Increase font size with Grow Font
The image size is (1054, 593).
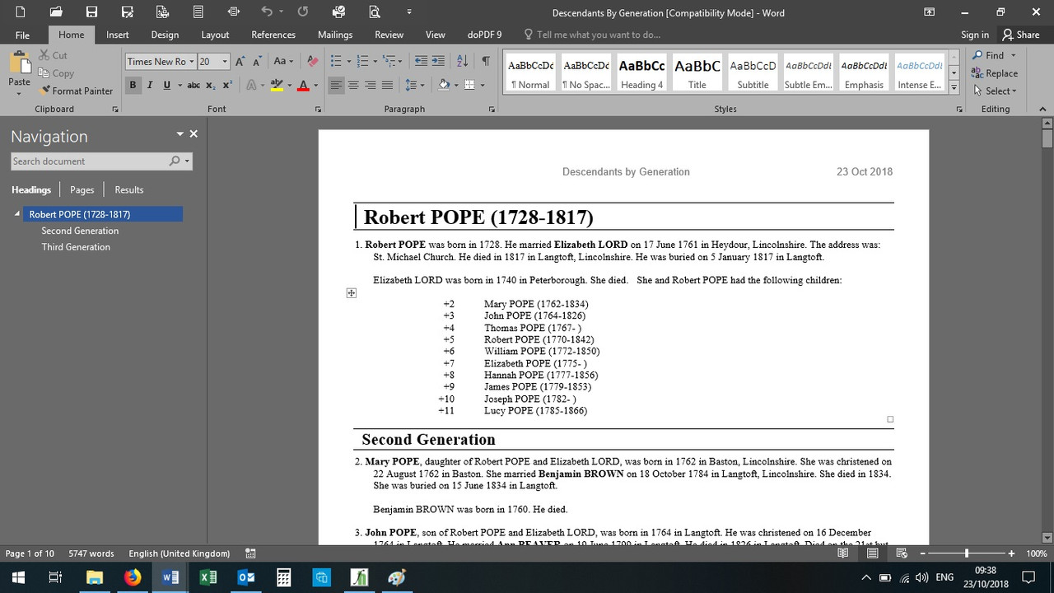[x=240, y=62]
